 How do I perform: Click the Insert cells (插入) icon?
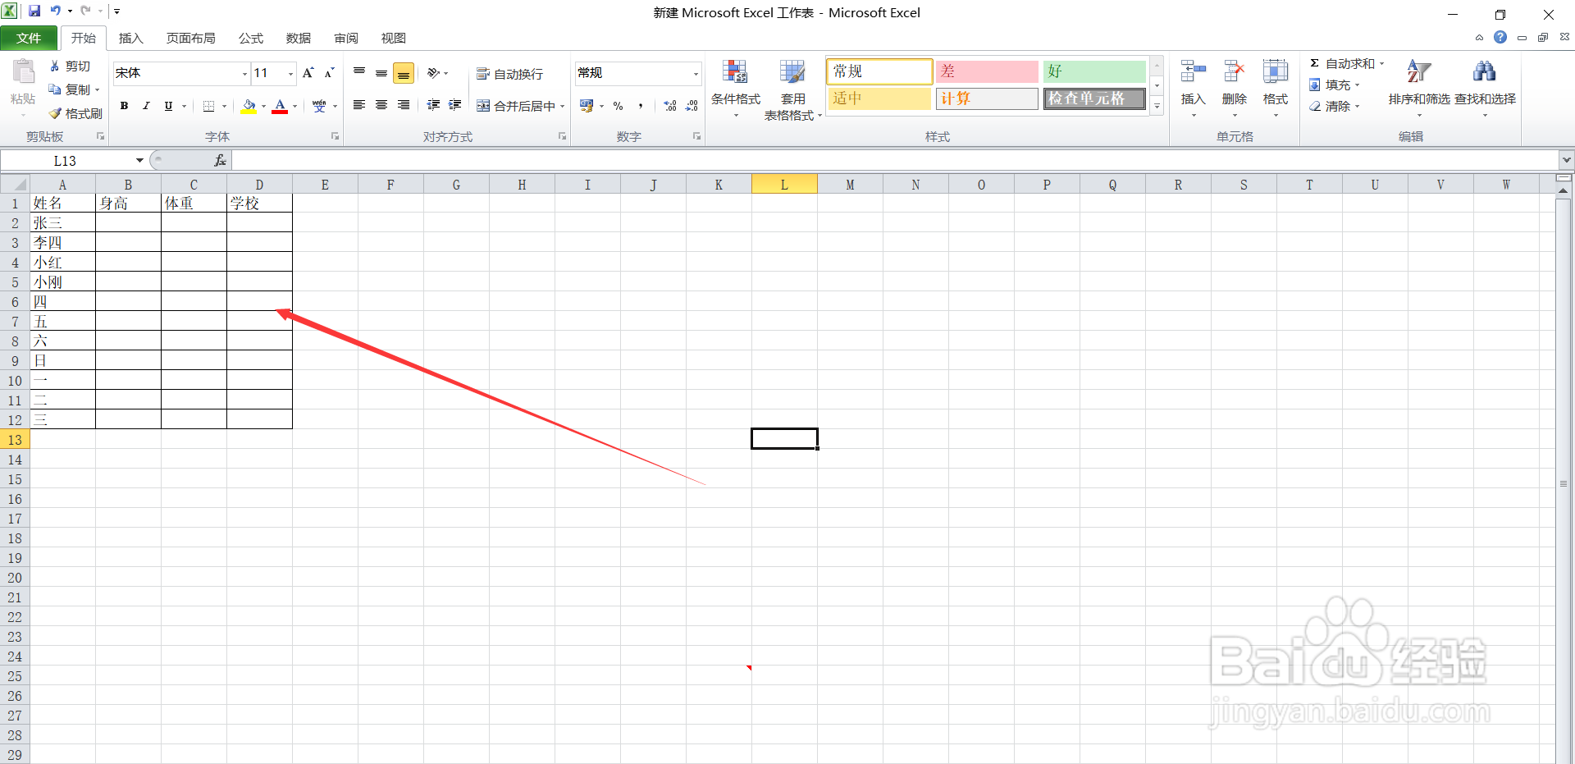tap(1193, 72)
